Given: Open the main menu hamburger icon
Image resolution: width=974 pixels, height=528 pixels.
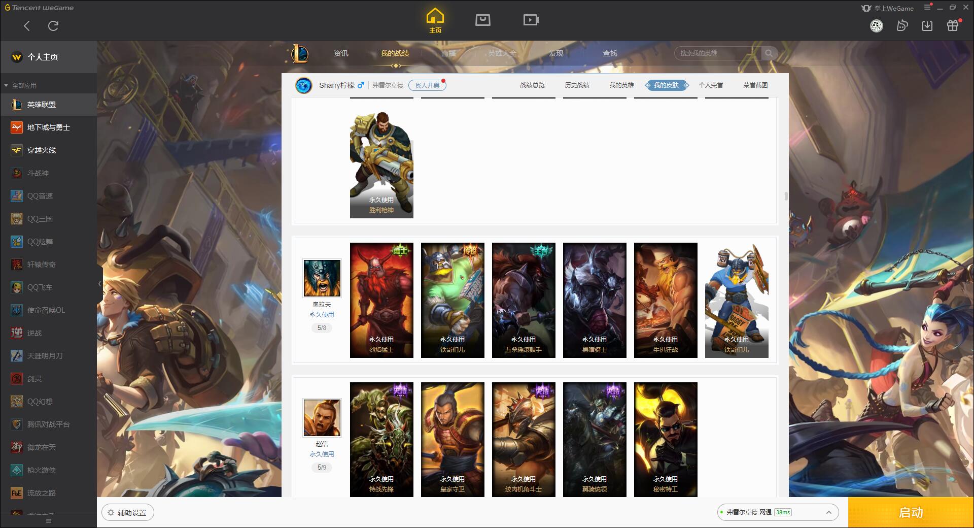Looking at the screenshot, I should 927,8.
